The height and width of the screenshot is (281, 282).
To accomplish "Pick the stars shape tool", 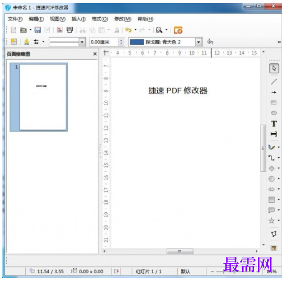I will click(272, 220).
